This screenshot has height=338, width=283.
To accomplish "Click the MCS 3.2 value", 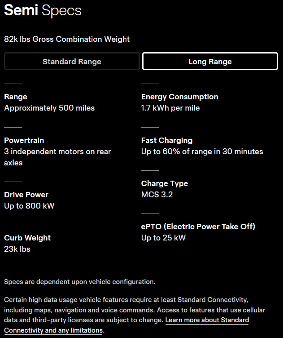I will pyautogui.click(x=157, y=195).
